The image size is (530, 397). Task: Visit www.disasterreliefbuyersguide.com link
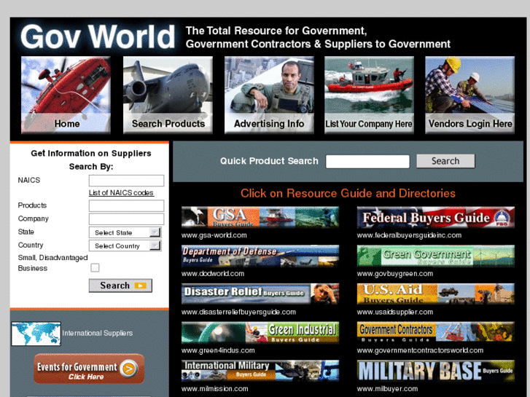tap(238, 312)
